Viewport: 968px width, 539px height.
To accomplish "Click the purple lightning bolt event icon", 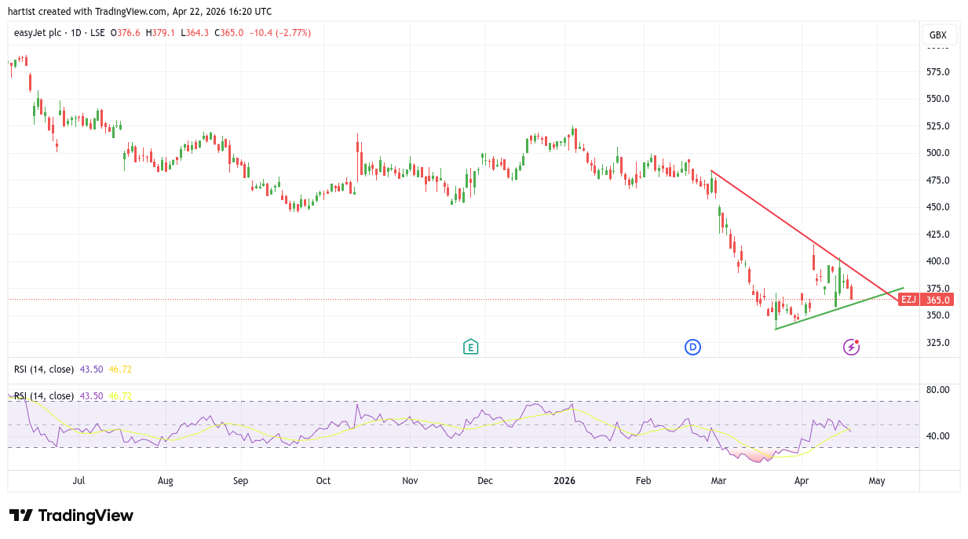I will [851, 347].
